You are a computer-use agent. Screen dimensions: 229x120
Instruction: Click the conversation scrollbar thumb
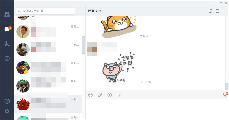click(x=227, y=86)
